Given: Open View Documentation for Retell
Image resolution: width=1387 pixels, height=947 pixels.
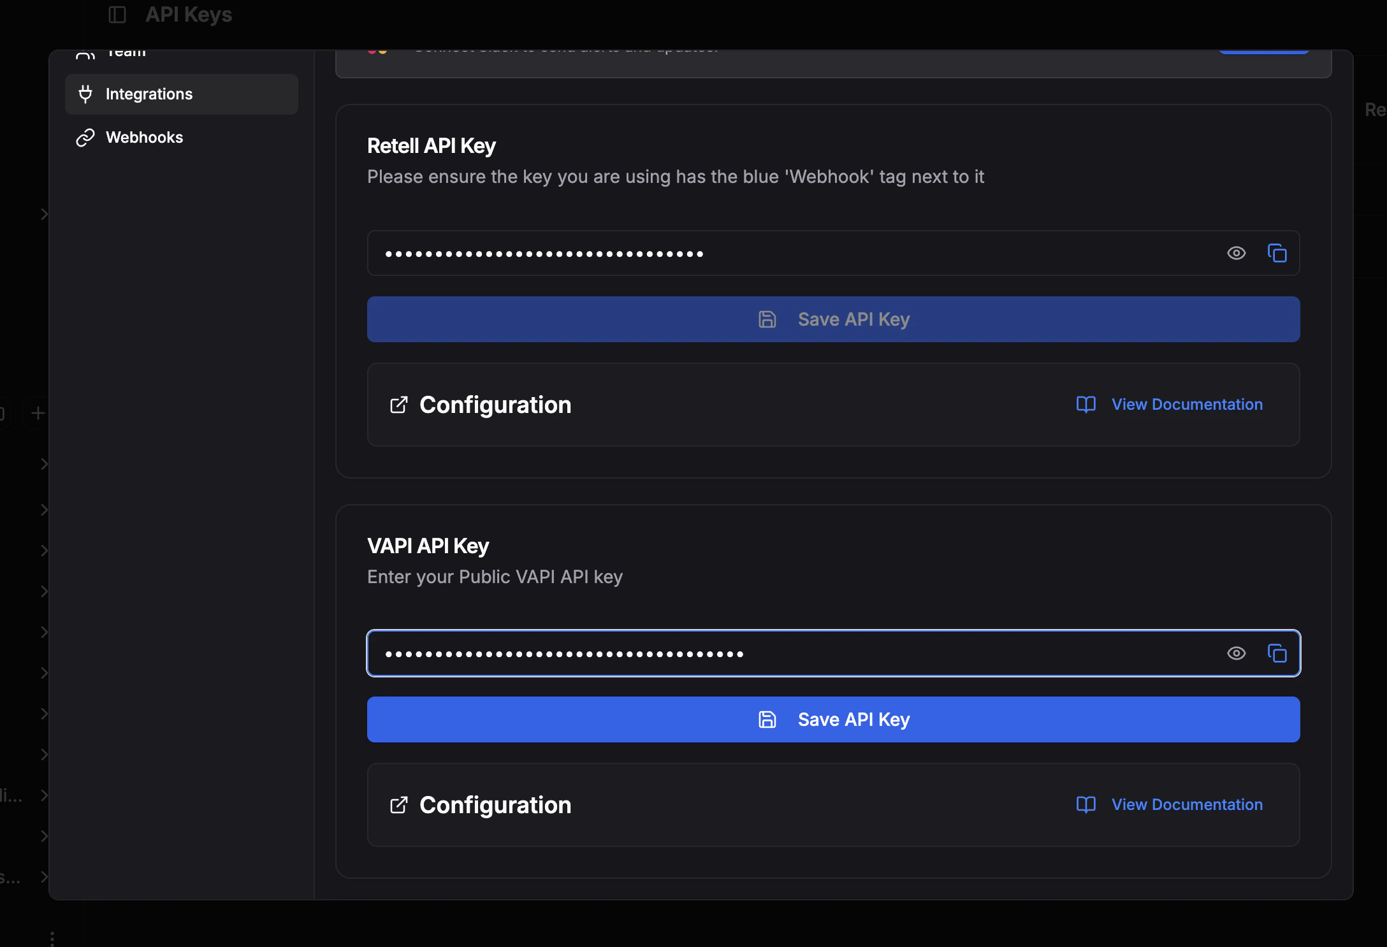Looking at the screenshot, I should 1186,405.
